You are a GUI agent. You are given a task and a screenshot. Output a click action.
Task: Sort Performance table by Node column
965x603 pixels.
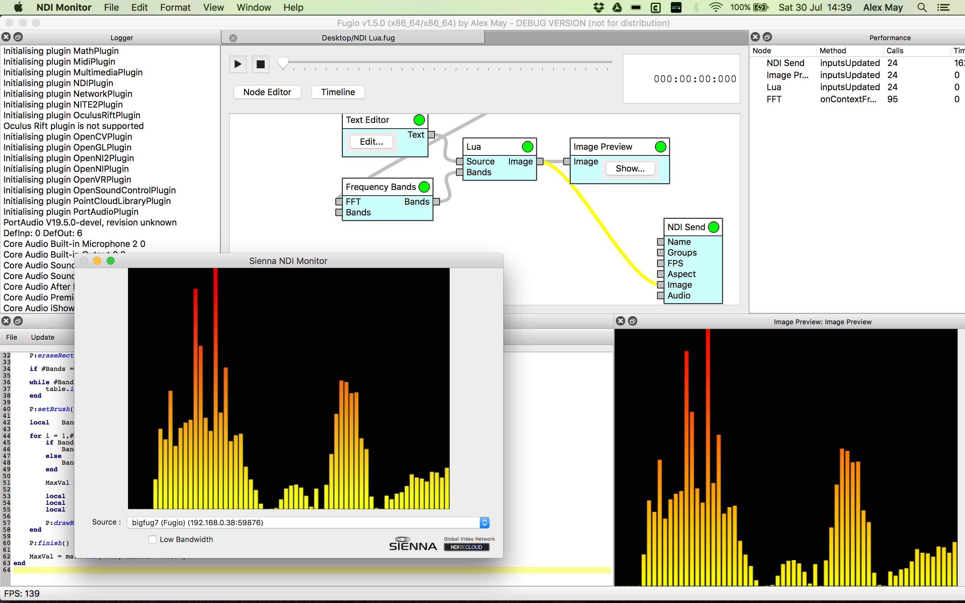coord(782,51)
